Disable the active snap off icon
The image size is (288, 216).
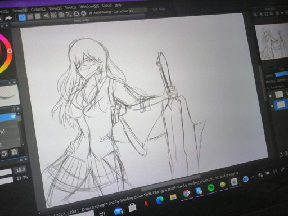pyautogui.click(x=22, y=17)
